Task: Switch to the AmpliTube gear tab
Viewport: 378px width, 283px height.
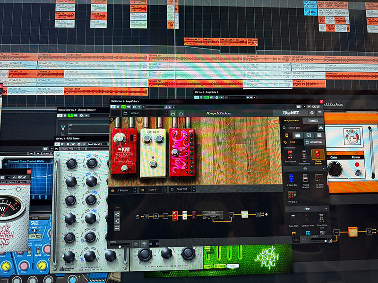Action: [x=292, y=121]
